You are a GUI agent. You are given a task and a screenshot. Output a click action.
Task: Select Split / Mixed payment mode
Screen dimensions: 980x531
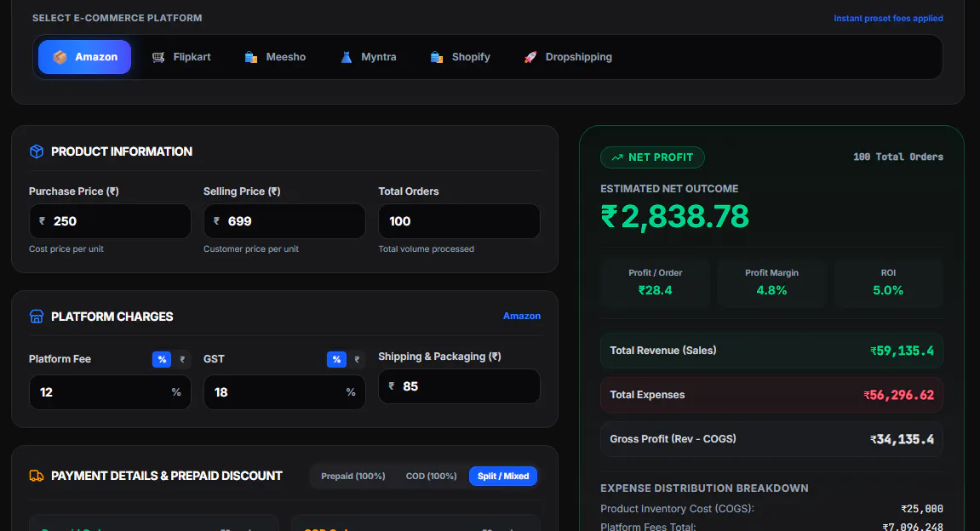[503, 476]
